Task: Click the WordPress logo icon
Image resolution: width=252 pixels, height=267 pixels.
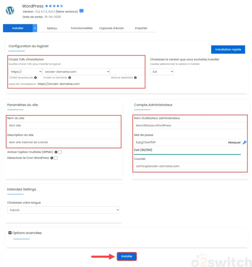Action: click(10, 10)
